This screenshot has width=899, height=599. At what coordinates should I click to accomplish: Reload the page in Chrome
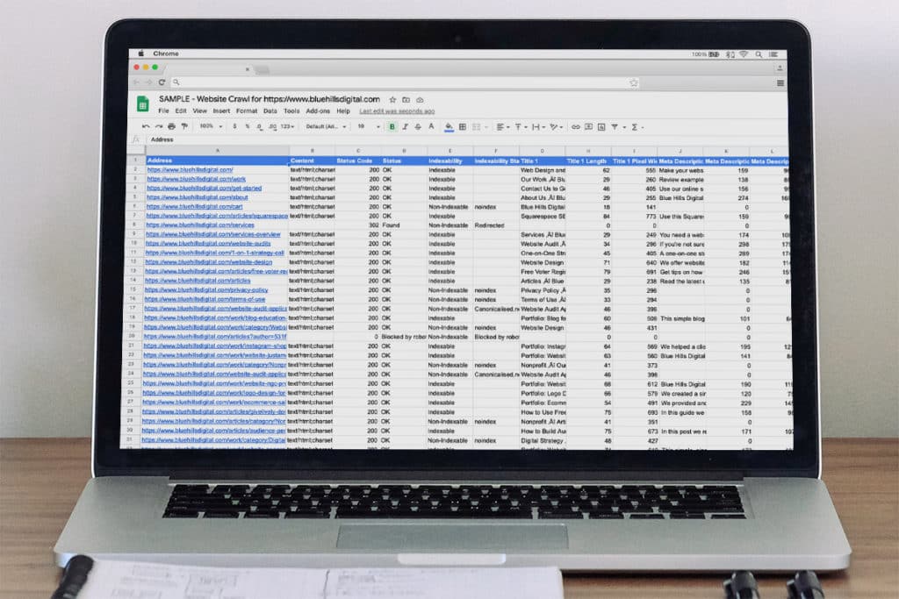click(162, 82)
